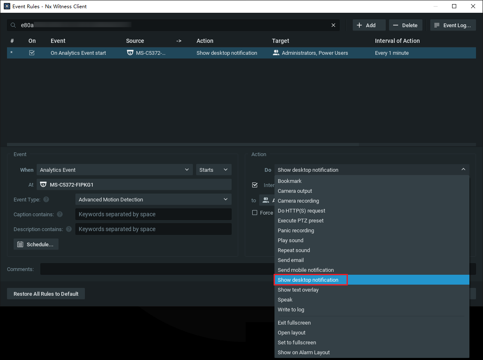Click the horizontal scrollbar under the rules table
The image size is (483, 360).
[x=183, y=144]
